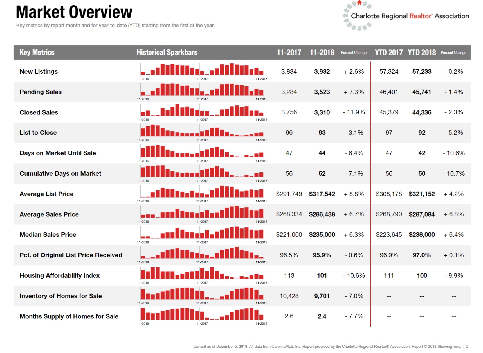The height and width of the screenshot is (353, 483).
Task: Click the Closed Sales -11.9% percent change
Action: 354,112
